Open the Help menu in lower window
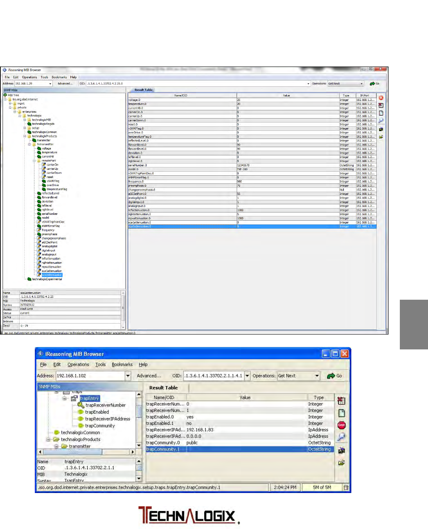This screenshot has height=529, width=428. [x=143, y=365]
